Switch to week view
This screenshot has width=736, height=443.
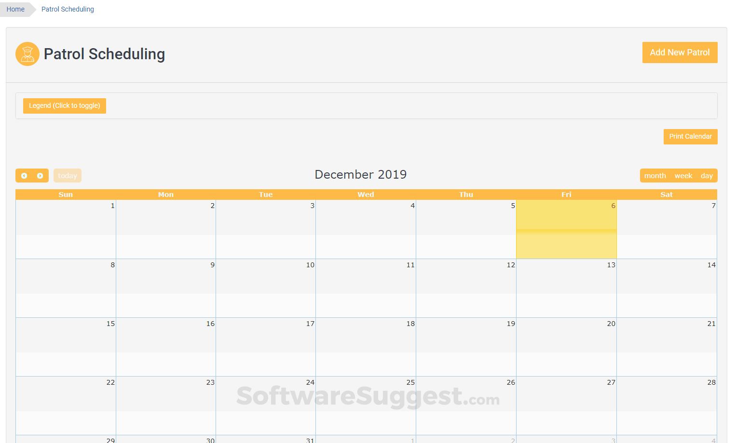(x=683, y=176)
